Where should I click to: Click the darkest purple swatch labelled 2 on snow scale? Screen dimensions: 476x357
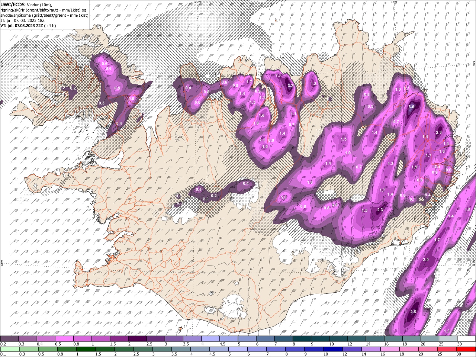coord(137,339)
